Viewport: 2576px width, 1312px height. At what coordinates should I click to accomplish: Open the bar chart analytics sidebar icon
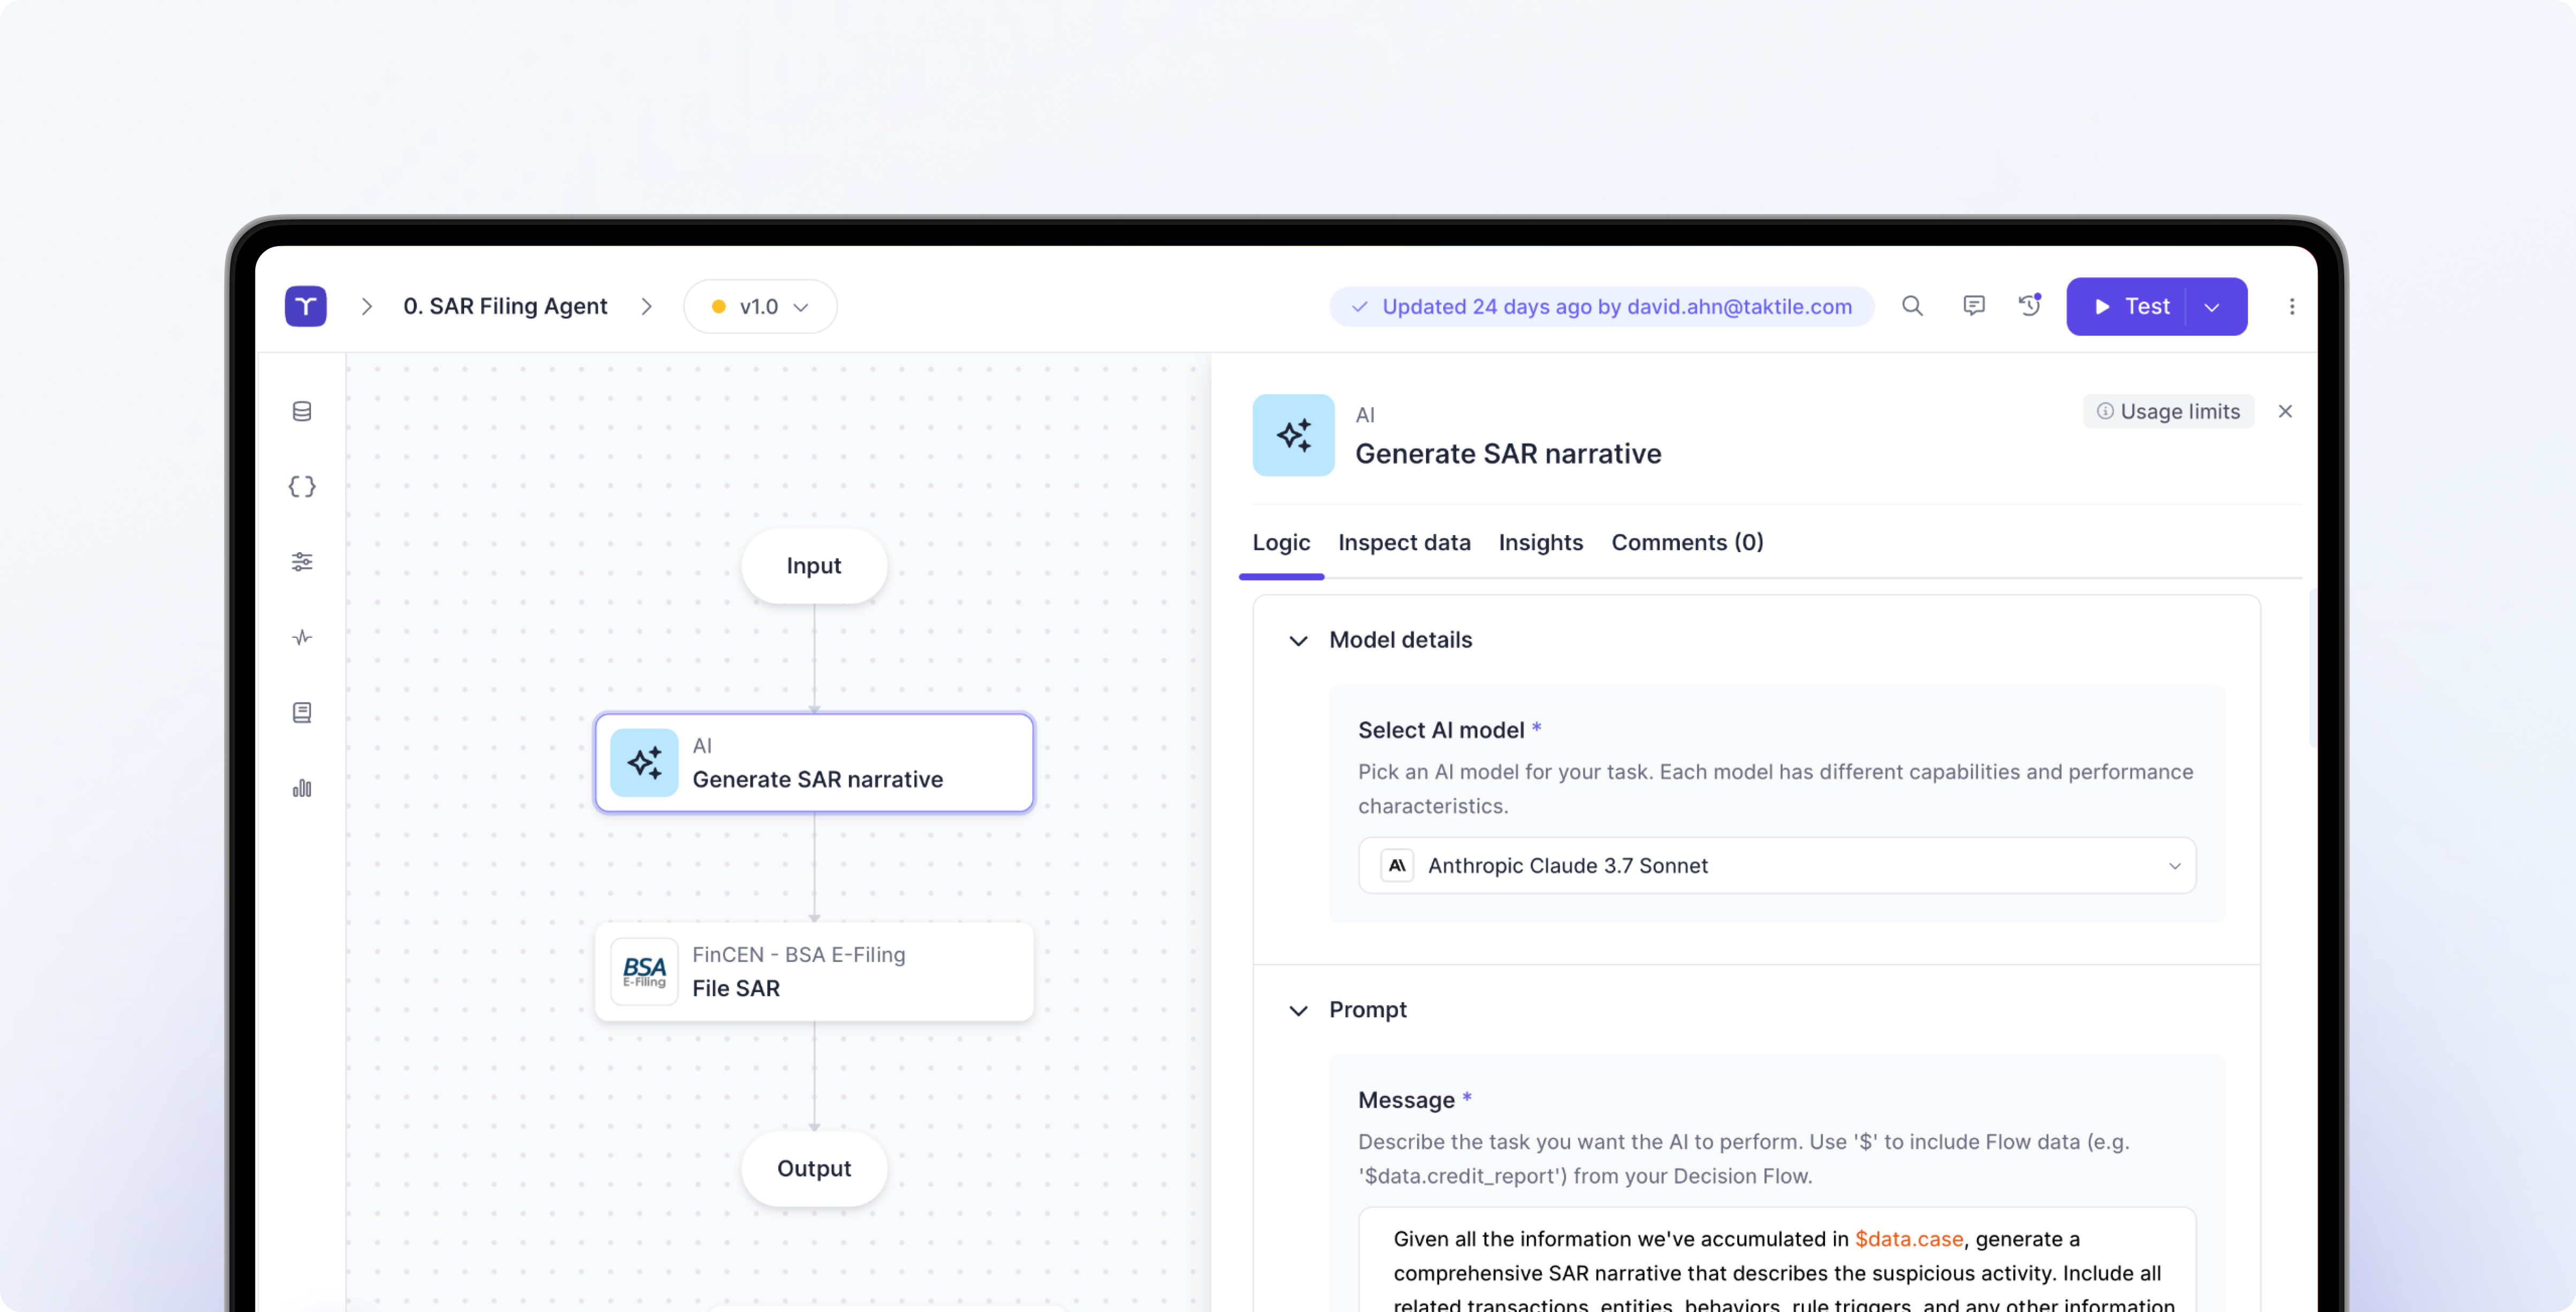pos(302,788)
